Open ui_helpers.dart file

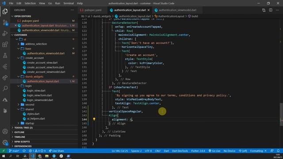36,119
